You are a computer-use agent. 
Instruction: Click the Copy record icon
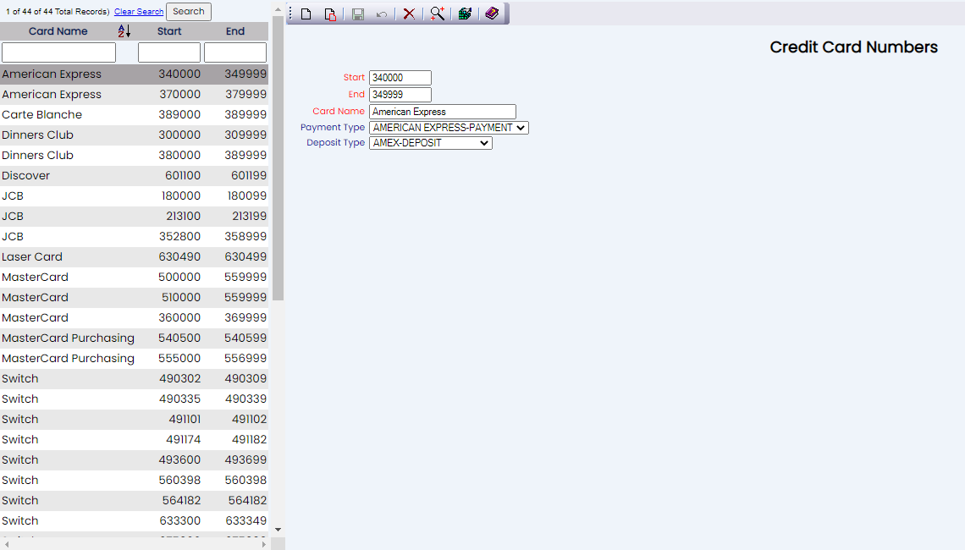coord(330,14)
